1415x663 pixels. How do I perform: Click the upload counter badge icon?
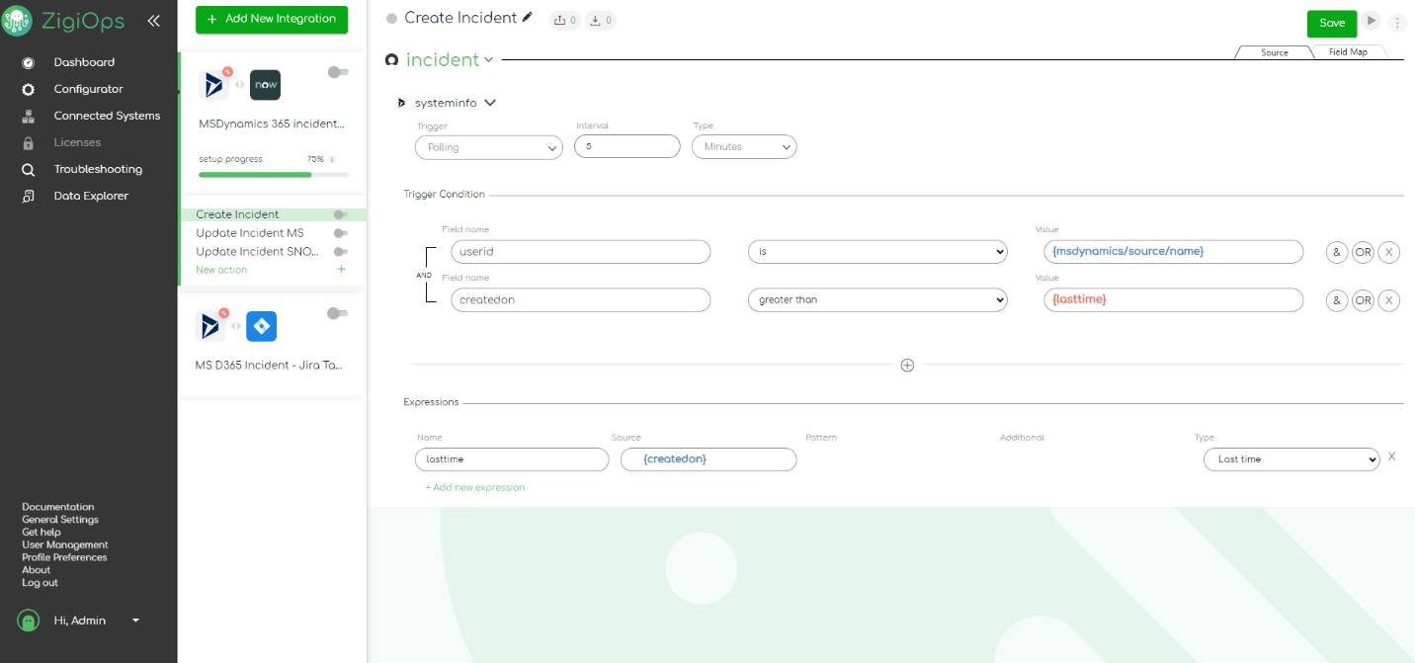click(x=565, y=20)
